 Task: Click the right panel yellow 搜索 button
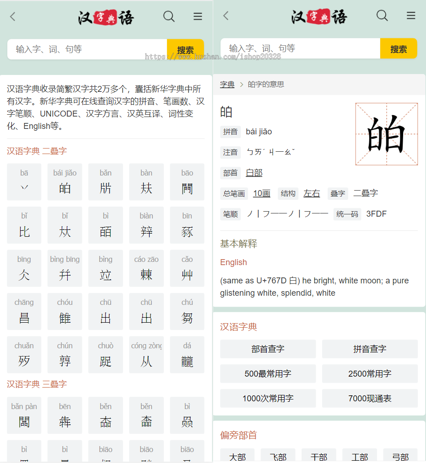[x=399, y=48]
